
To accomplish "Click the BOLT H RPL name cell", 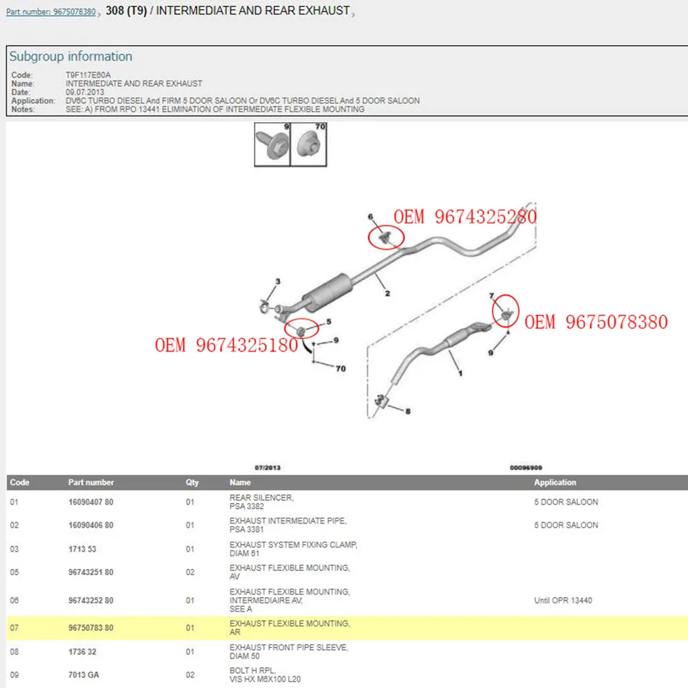I will [x=265, y=675].
